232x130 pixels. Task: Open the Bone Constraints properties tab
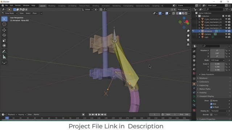click(x=194, y=105)
